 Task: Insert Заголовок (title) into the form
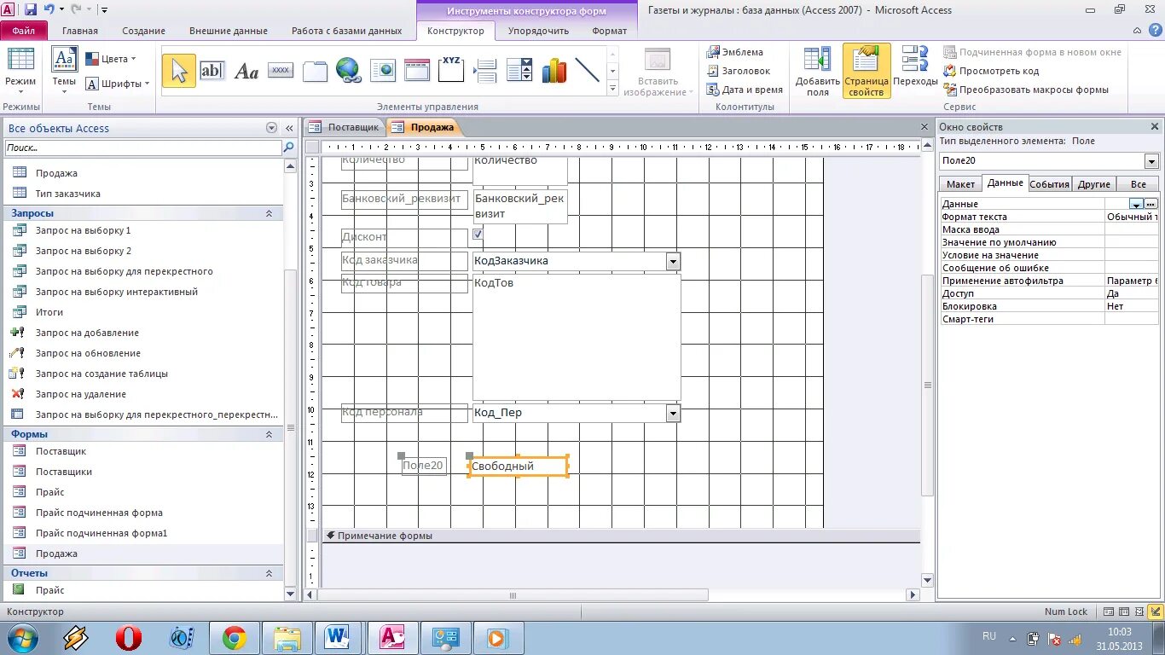click(739, 71)
